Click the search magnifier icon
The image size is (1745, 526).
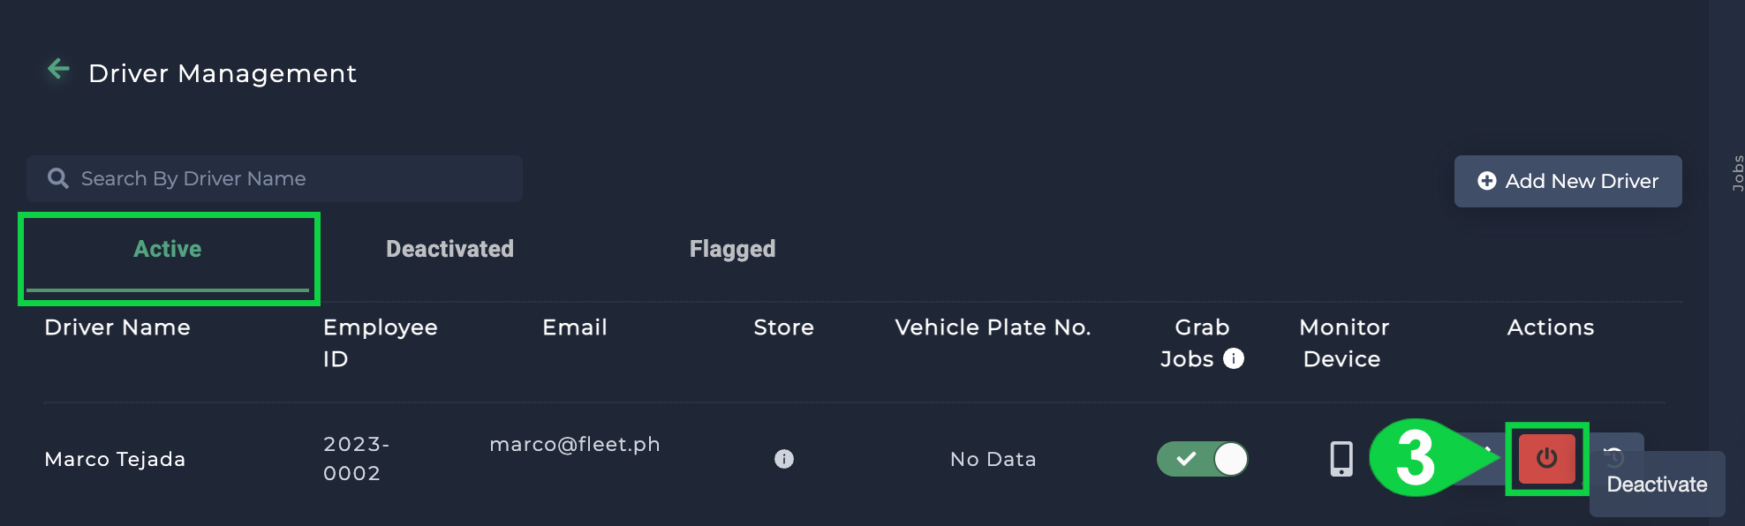[x=58, y=178]
